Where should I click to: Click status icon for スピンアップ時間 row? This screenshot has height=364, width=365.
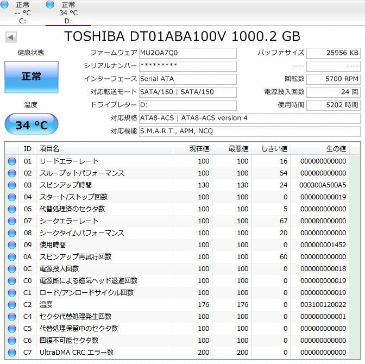pos(12,185)
